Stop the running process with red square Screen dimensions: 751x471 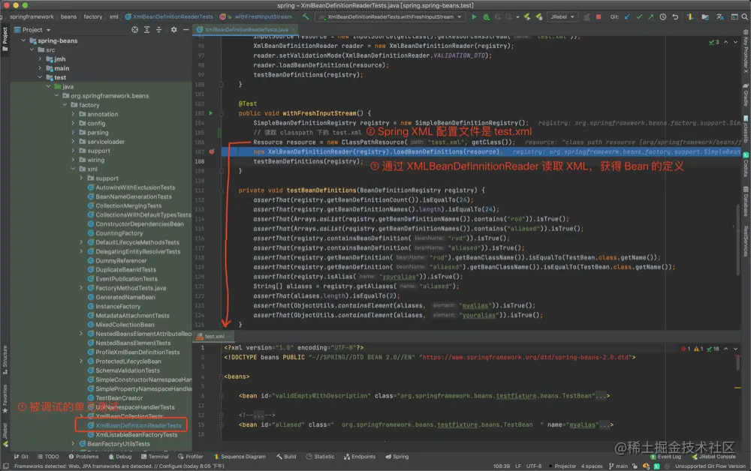click(599, 16)
